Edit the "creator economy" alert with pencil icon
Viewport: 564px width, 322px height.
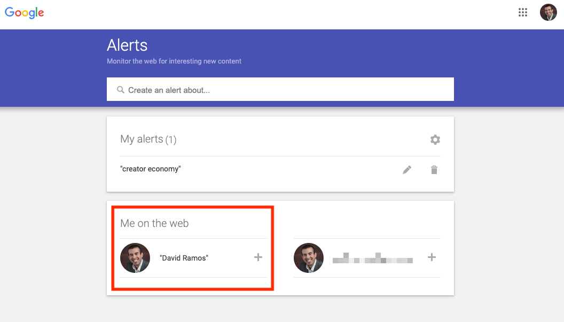tap(407, 169)
